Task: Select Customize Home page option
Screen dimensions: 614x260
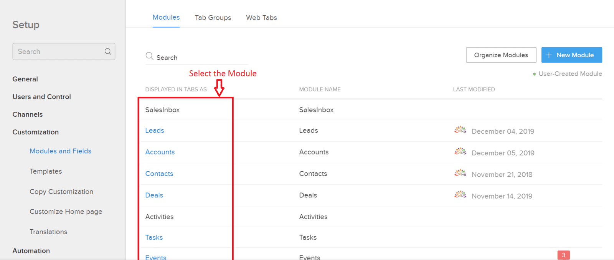Action: pyautogui.click(x=66, y=212)
